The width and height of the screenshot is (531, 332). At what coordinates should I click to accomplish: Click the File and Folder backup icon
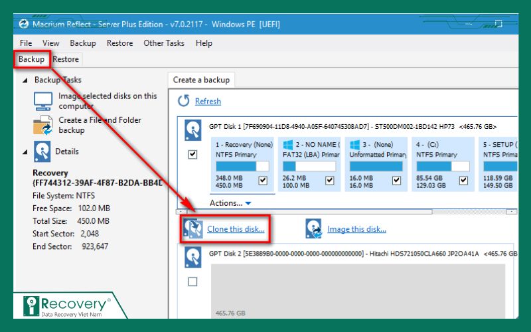(x=43, y=125)
